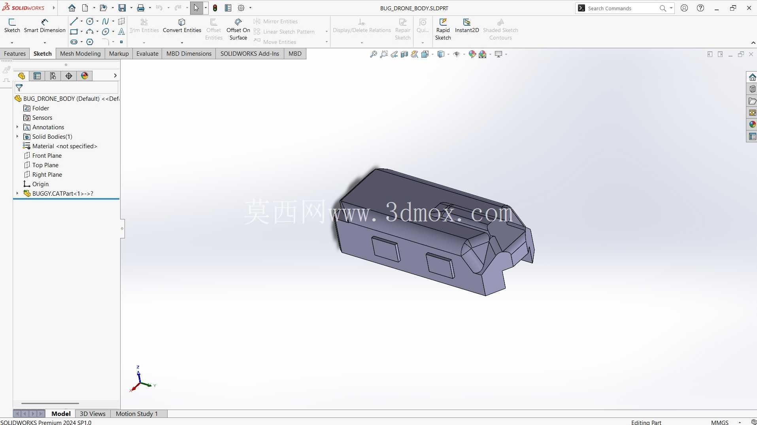
Task: Click Convert Entities tool
Action: [182, 26]
